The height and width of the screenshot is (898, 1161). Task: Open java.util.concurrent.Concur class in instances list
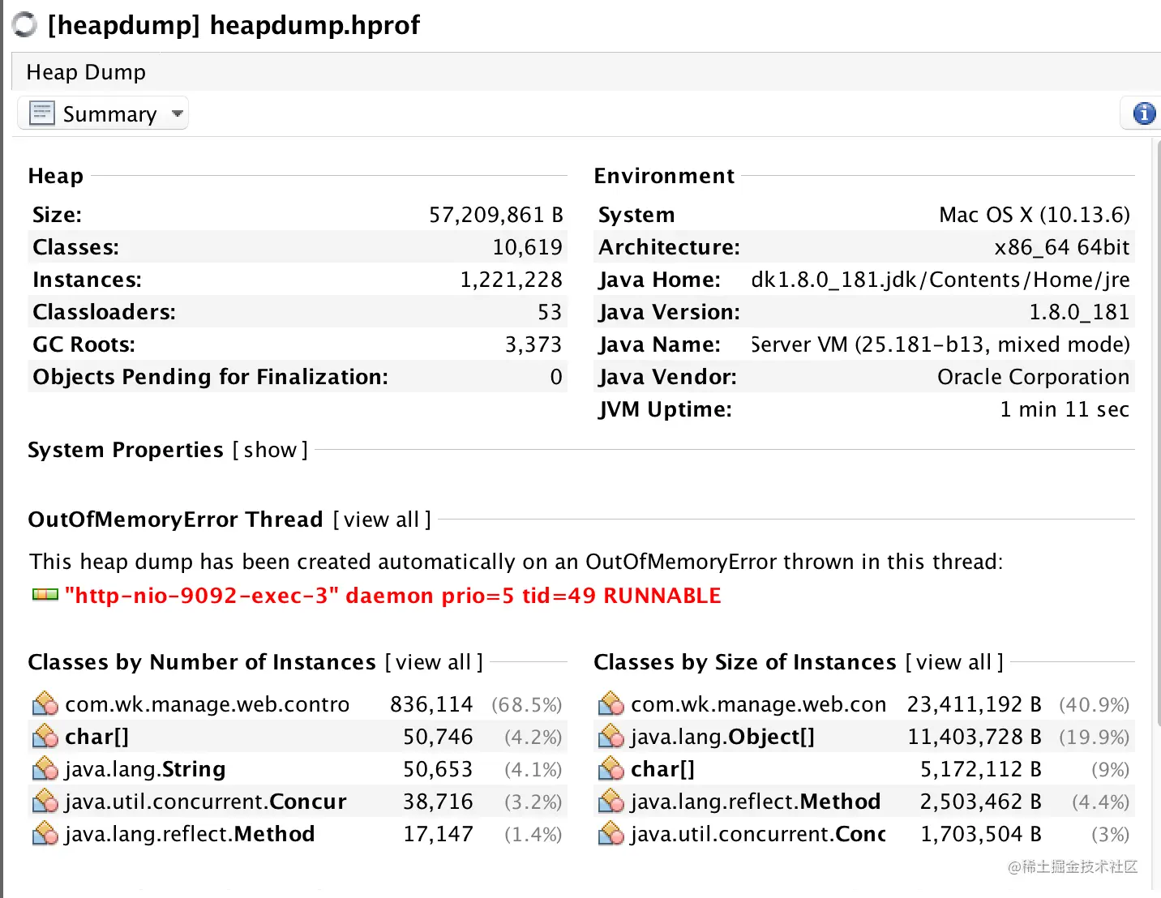pos(205,802)
